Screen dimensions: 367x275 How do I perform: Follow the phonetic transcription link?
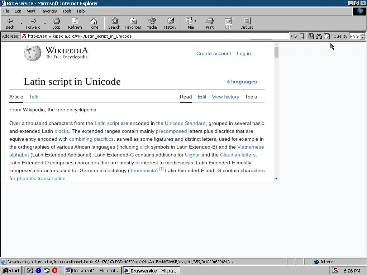41,178
